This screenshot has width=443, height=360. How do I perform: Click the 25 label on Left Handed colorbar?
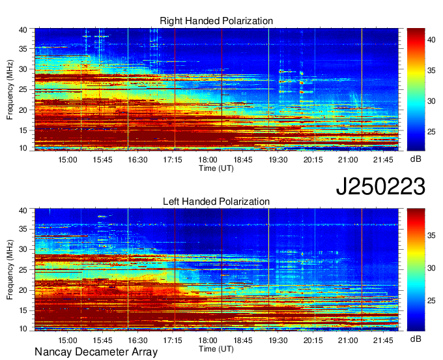[x=431, y=301]
